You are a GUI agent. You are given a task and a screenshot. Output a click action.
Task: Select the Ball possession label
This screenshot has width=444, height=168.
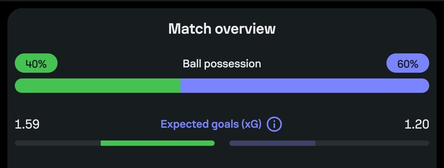(x=222, y=64)
